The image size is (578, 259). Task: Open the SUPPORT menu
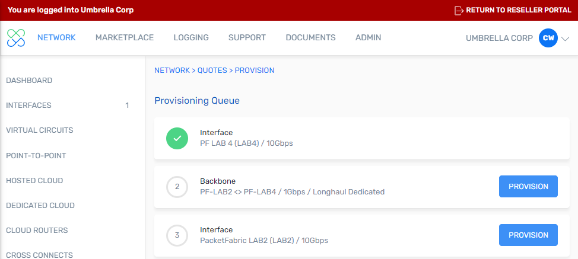click(x=247, y=37)
